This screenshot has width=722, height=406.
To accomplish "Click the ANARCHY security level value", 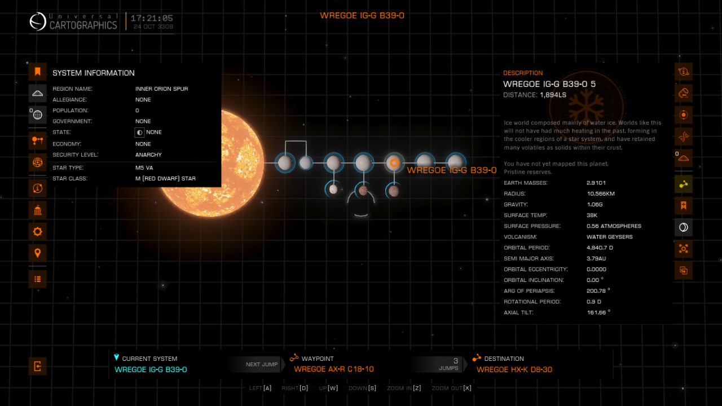I will (148, 155).
